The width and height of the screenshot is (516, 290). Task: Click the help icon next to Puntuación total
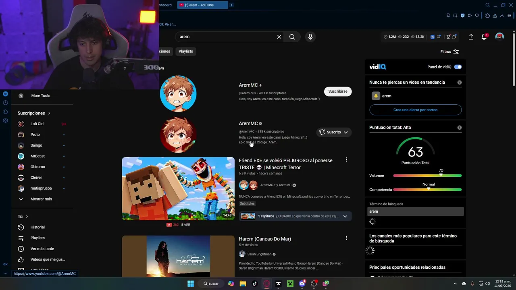pos(460,128)
